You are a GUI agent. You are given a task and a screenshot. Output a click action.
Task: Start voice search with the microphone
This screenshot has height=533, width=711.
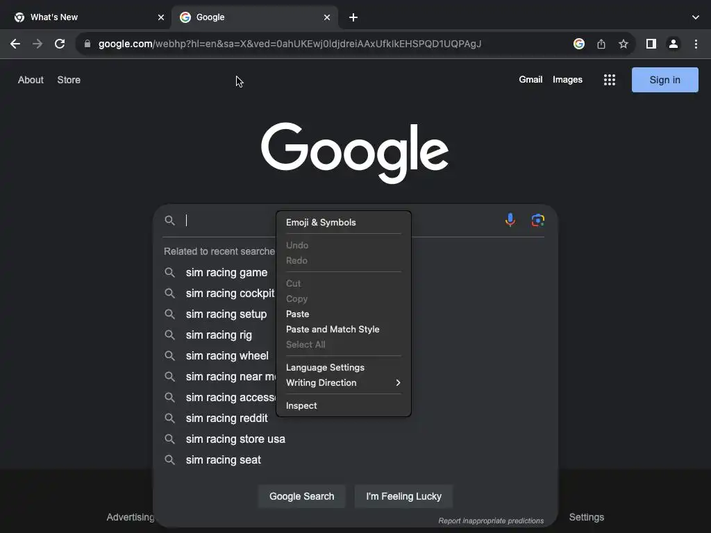510,220
